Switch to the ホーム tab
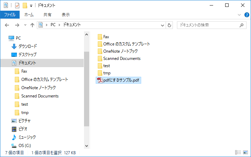251x157 pixels. coord(29,15)
